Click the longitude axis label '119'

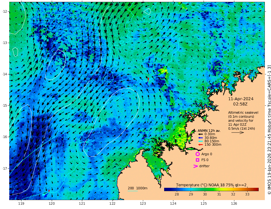(21, 203)
